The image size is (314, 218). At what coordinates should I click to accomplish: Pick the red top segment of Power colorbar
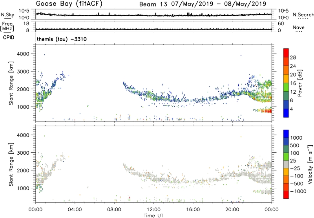(x=286, y=53)
